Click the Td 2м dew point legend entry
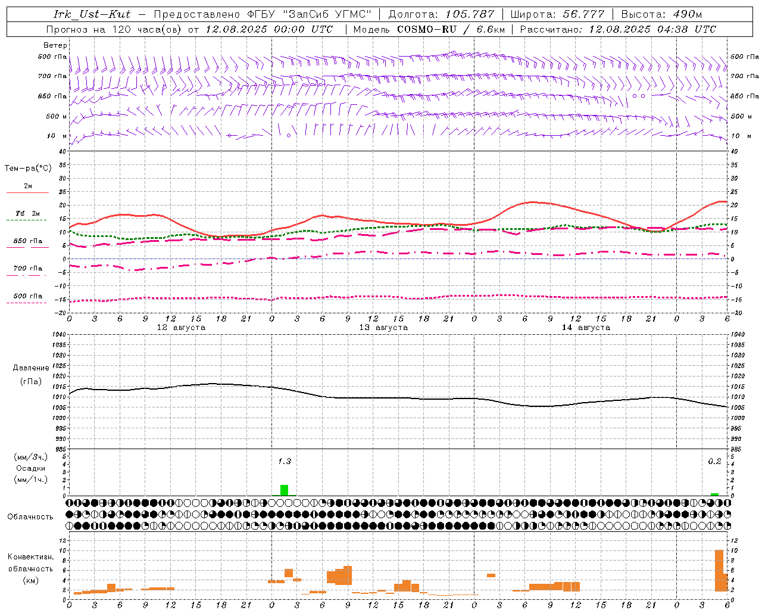This screenshot has height=610, width=762. tap(28, 213)
